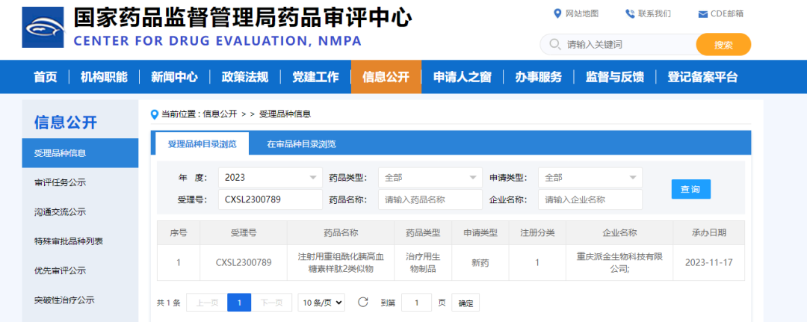Click the magnifier icon in search box
The width and height of the screenshot is (807, 322).
point(555,45)
